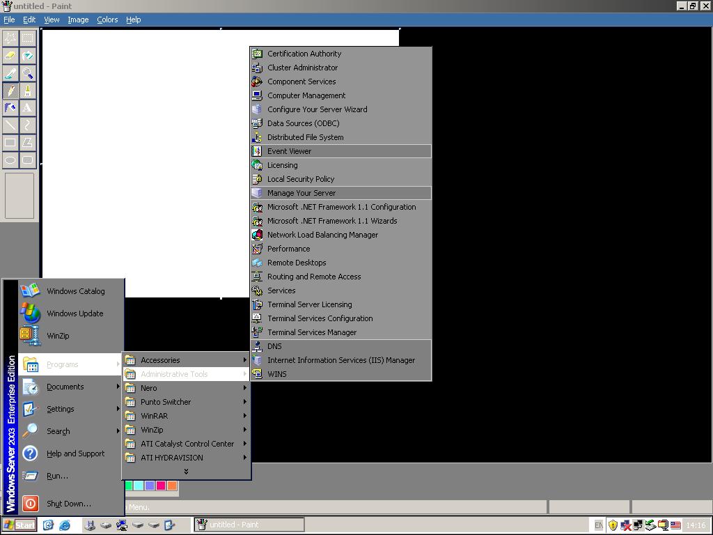
Task: Open Certification Authority
Action: (x=340, y=54)
